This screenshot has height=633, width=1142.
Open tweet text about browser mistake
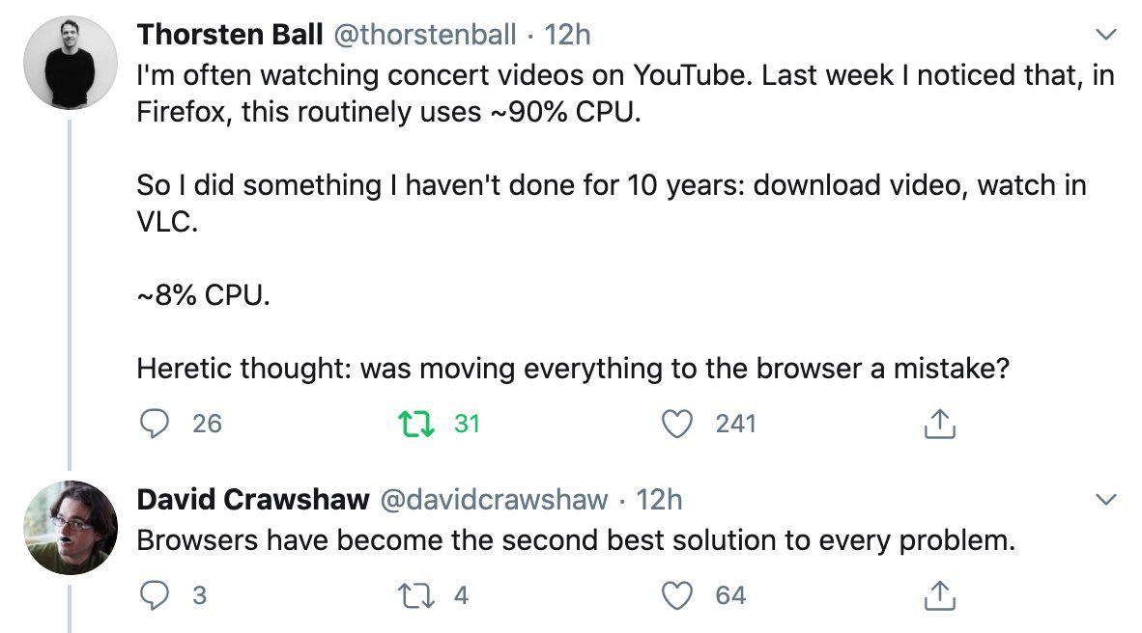tap(572, 368)
